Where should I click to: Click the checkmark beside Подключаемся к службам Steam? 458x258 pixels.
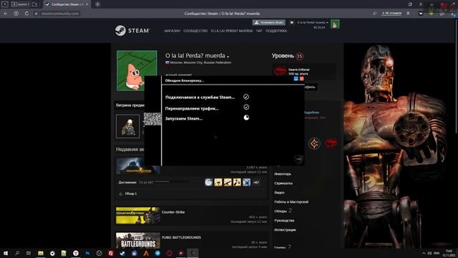pyautogui.click(x=246, y=97)
